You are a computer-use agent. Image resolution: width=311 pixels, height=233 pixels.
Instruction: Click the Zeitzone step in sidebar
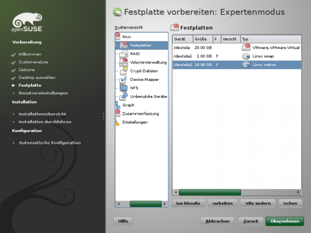27,70
